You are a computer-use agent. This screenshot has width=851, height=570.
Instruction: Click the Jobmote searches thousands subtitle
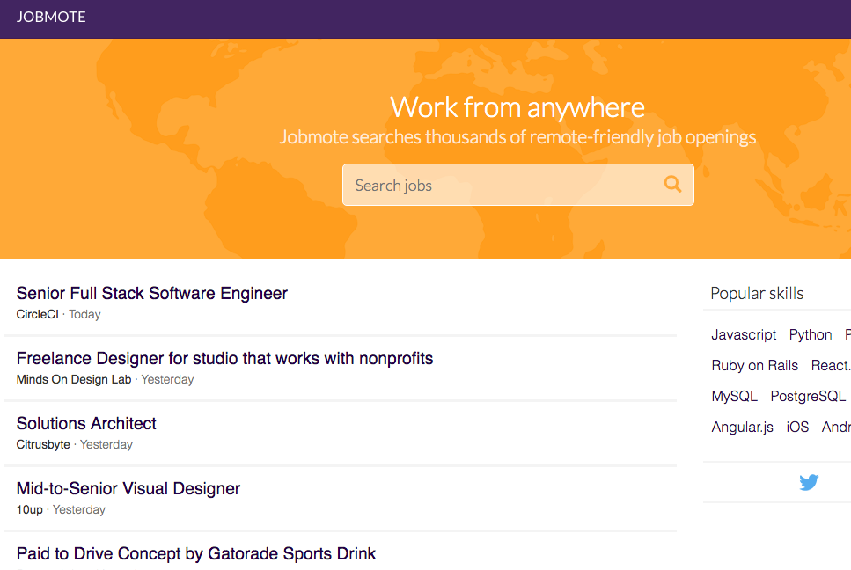[517, 137]
